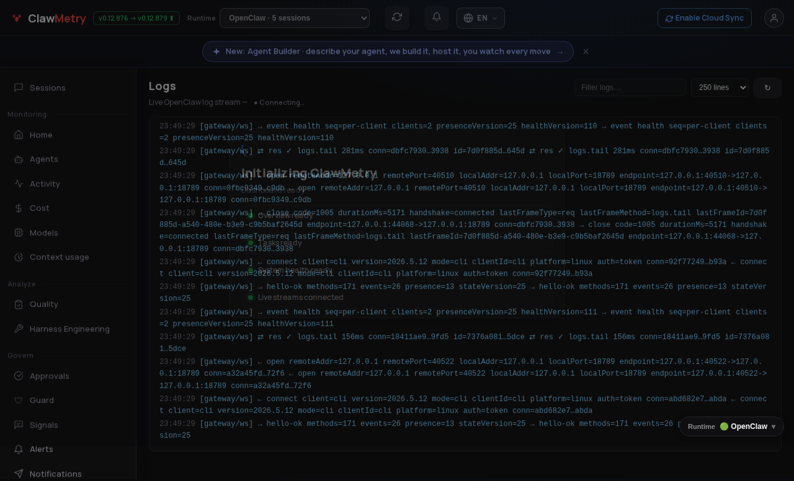Open the user profile icon
The height and width of the screenshot is (481, 794).
774,18
